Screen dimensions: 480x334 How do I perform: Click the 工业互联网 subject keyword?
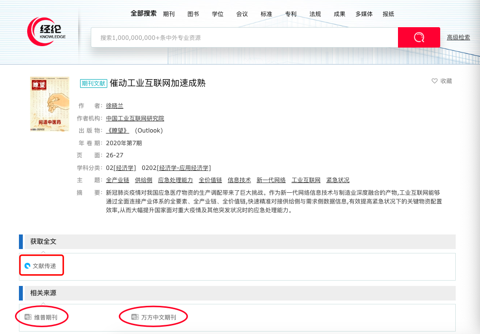coord(306,180)
